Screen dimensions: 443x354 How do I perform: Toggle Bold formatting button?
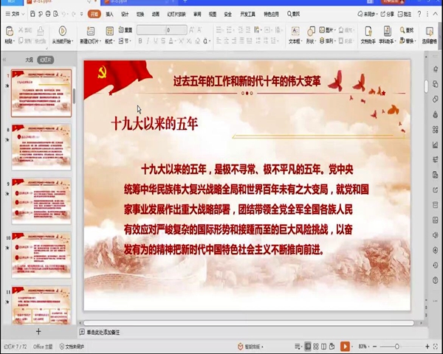[140, 41]
